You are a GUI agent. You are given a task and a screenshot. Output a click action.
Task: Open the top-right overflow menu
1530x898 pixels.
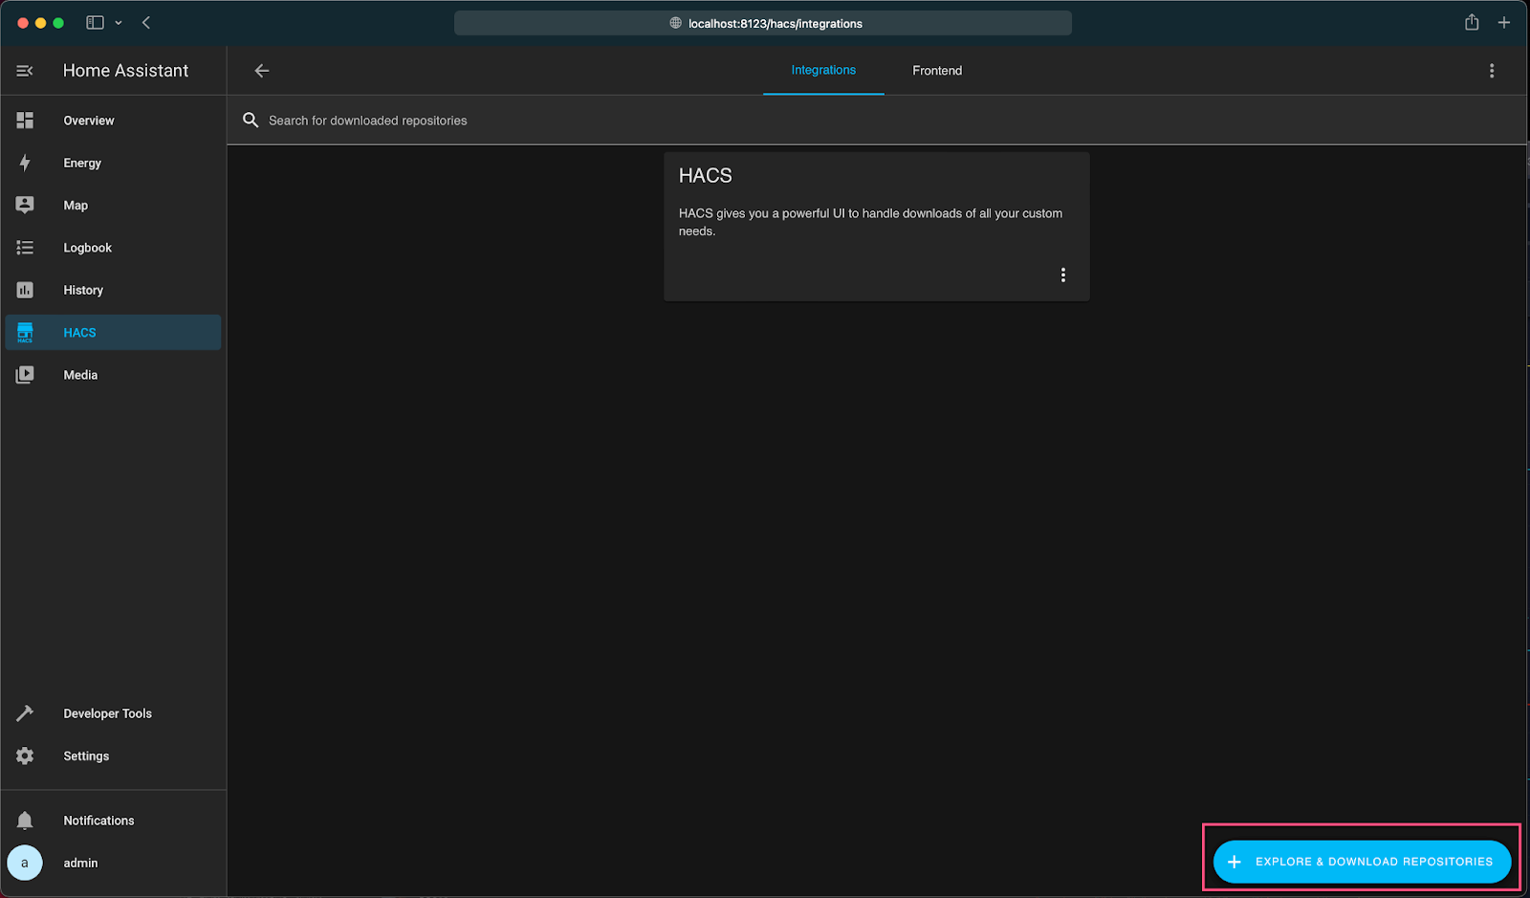[1492, 71]
